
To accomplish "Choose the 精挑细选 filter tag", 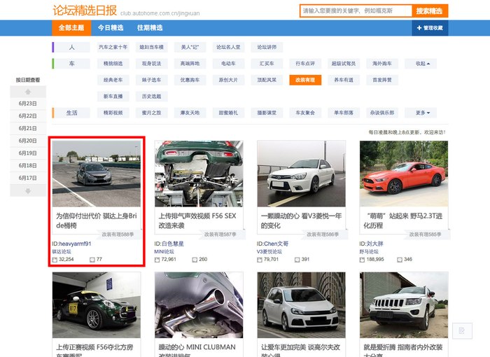I will [113, 64].
